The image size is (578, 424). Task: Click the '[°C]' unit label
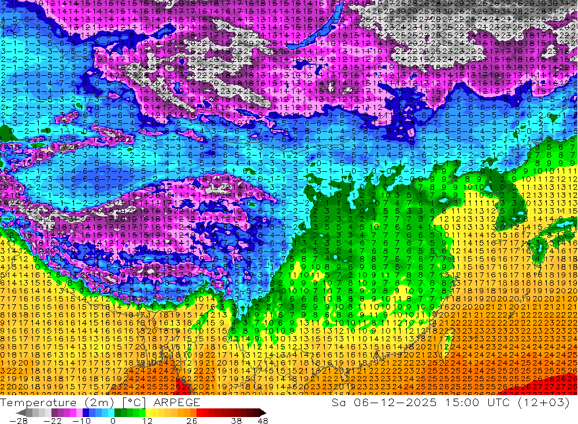pos(134,402)
